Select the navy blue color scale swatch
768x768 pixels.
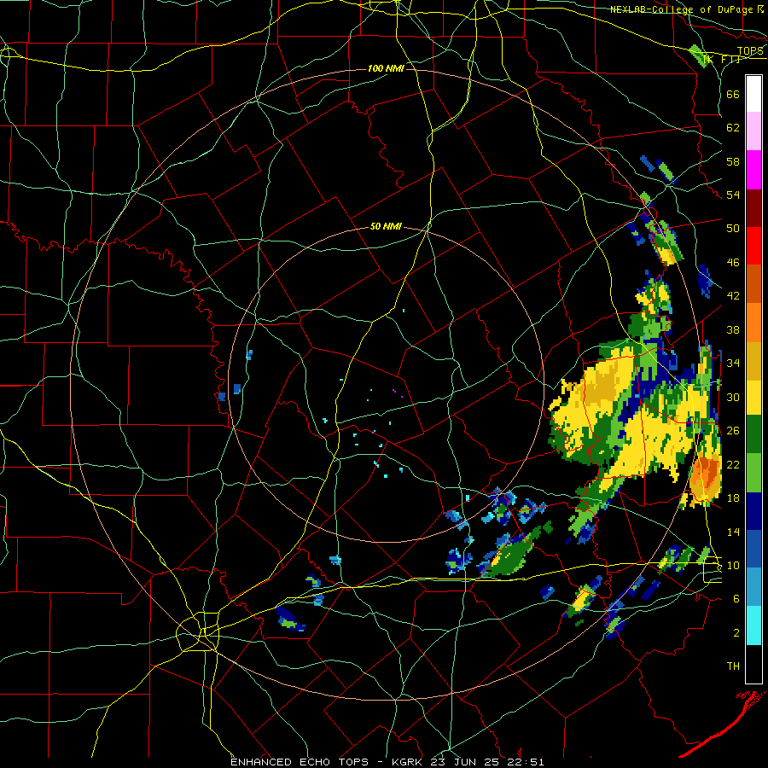point(753,511)
